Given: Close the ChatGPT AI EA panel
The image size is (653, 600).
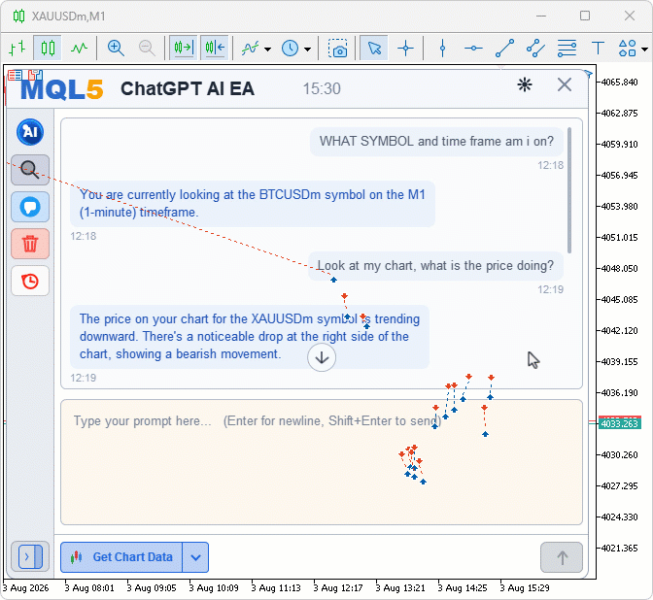Looking at the screenshot, I should pyautogui.click(x=565, y=84).
